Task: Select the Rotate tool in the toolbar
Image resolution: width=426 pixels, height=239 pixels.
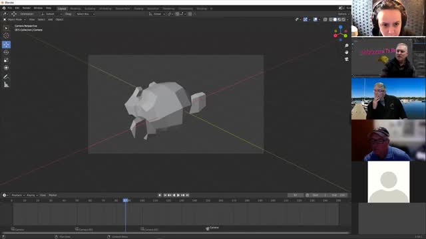Action: 6,52
